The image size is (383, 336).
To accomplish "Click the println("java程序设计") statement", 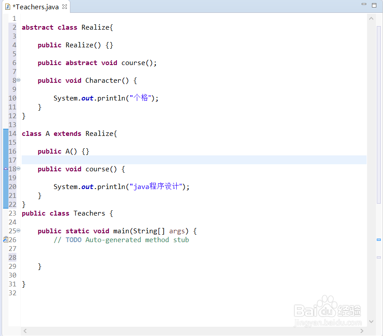I will [121, 187].
